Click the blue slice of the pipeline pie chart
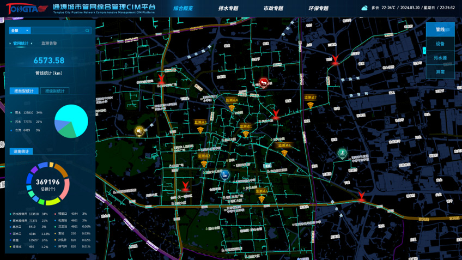 [61, 125]
